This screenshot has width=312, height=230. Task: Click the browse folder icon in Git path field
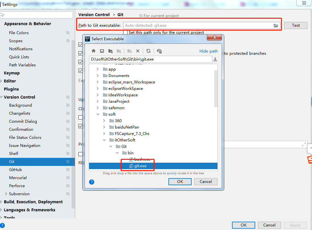pos(276,25)
